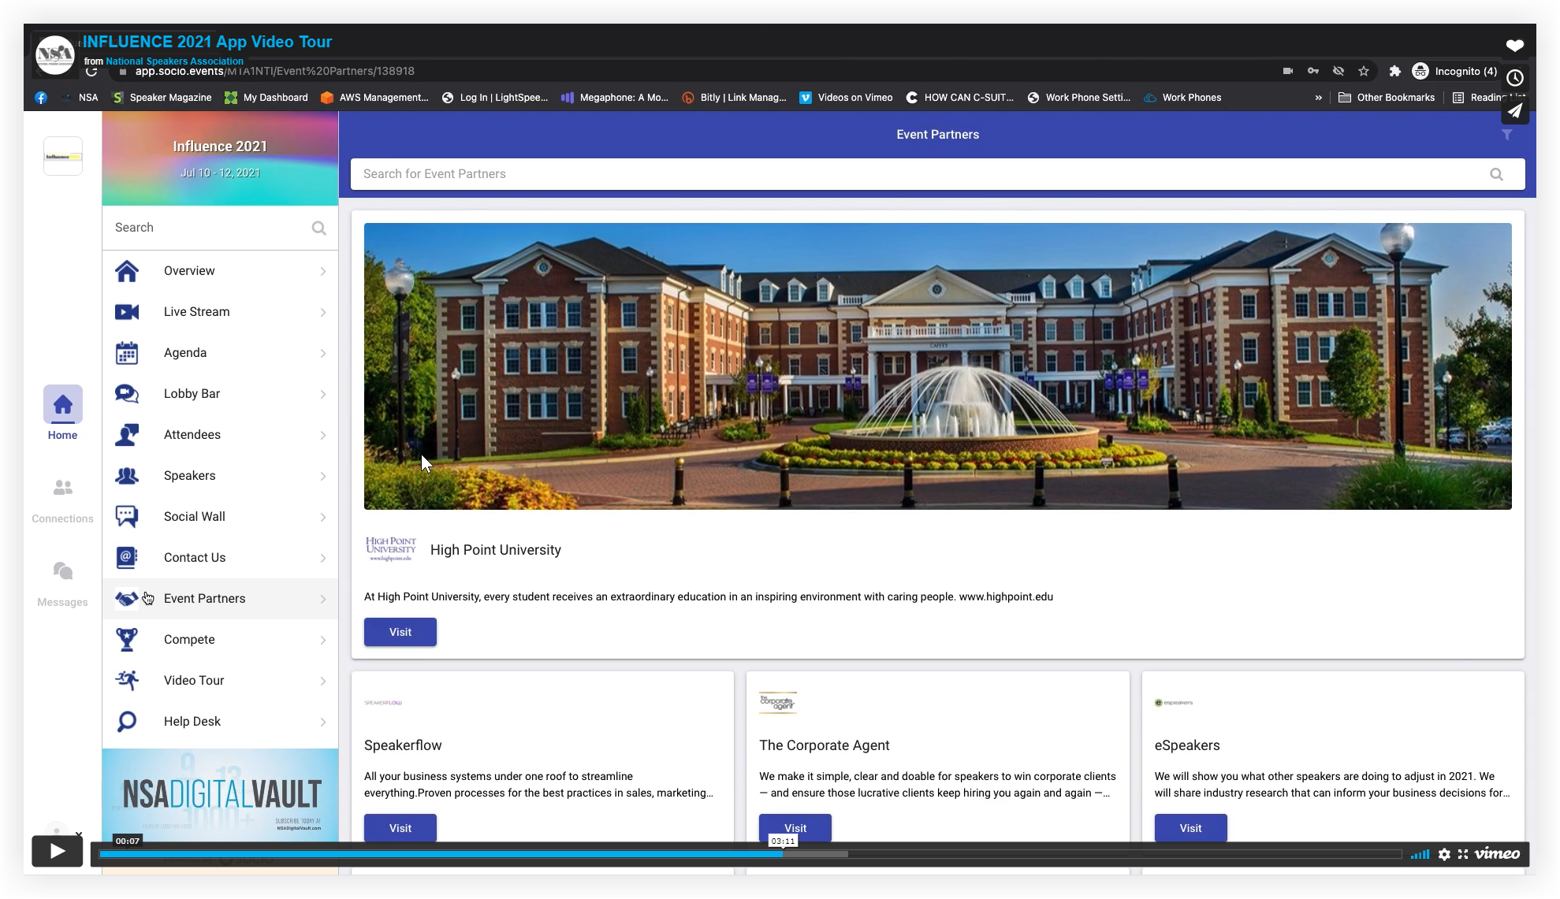
Task: Click the Video Tour runner icon
Action: point(127,681)
